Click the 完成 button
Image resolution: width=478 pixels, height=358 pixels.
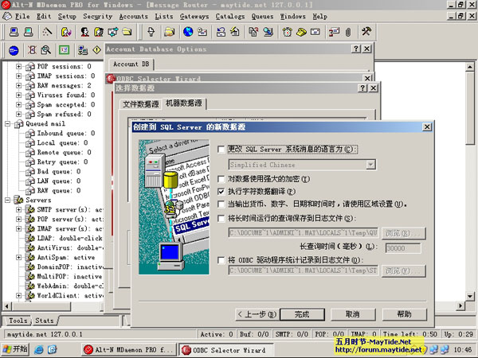coord(301,313)
